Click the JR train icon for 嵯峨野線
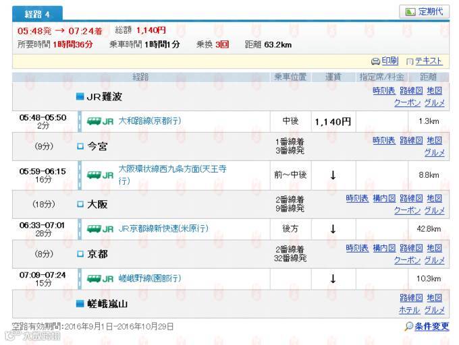Screen dimensions: 459x345 pos(100,279)
